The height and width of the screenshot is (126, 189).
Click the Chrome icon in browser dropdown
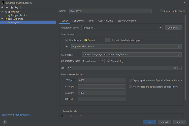pos(86,40)
